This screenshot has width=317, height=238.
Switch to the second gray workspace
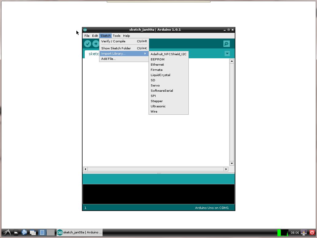(51, 232)
